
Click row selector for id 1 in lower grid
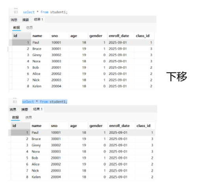[9, 133]
